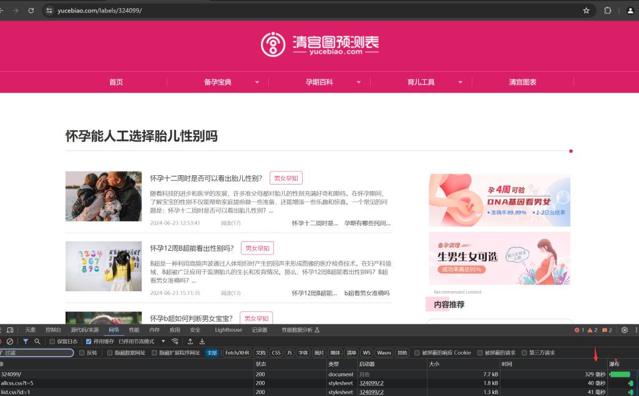Enable the 保留日志 checkbox
Screen dimensions: 639x396
53,341
